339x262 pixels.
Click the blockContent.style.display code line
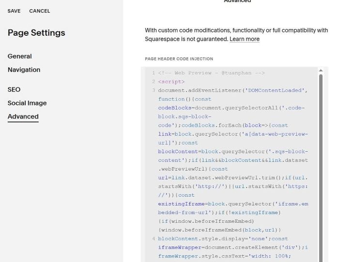click(x=223, y=239)
